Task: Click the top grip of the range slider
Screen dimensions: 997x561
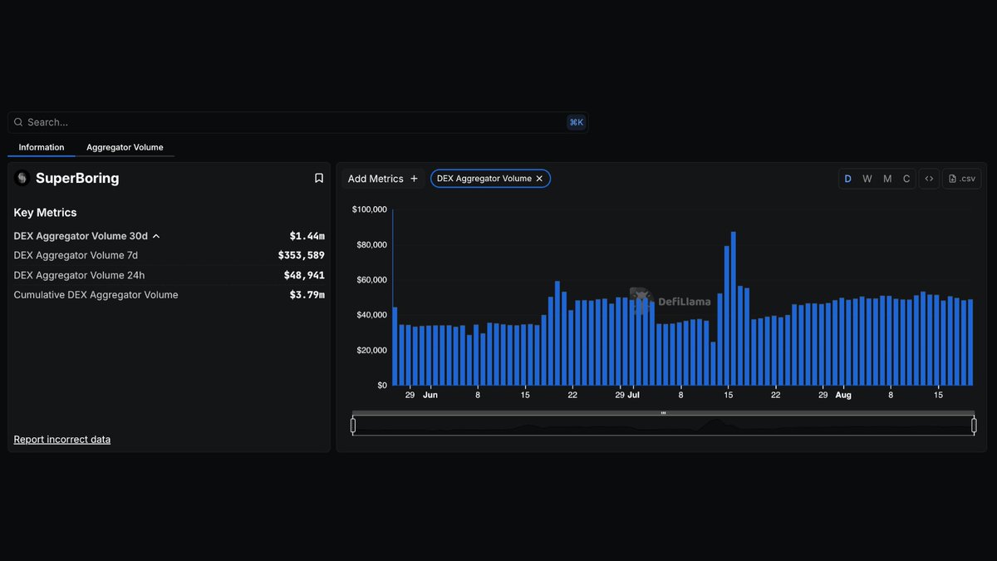Action: (x=663, y=413)
